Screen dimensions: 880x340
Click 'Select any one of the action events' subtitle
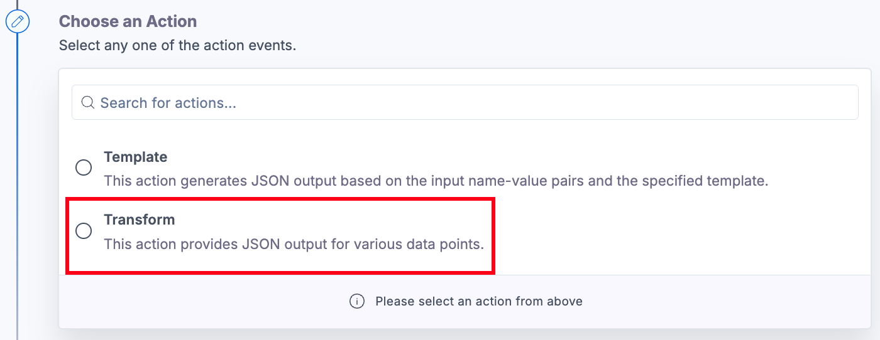coord(177,46)
